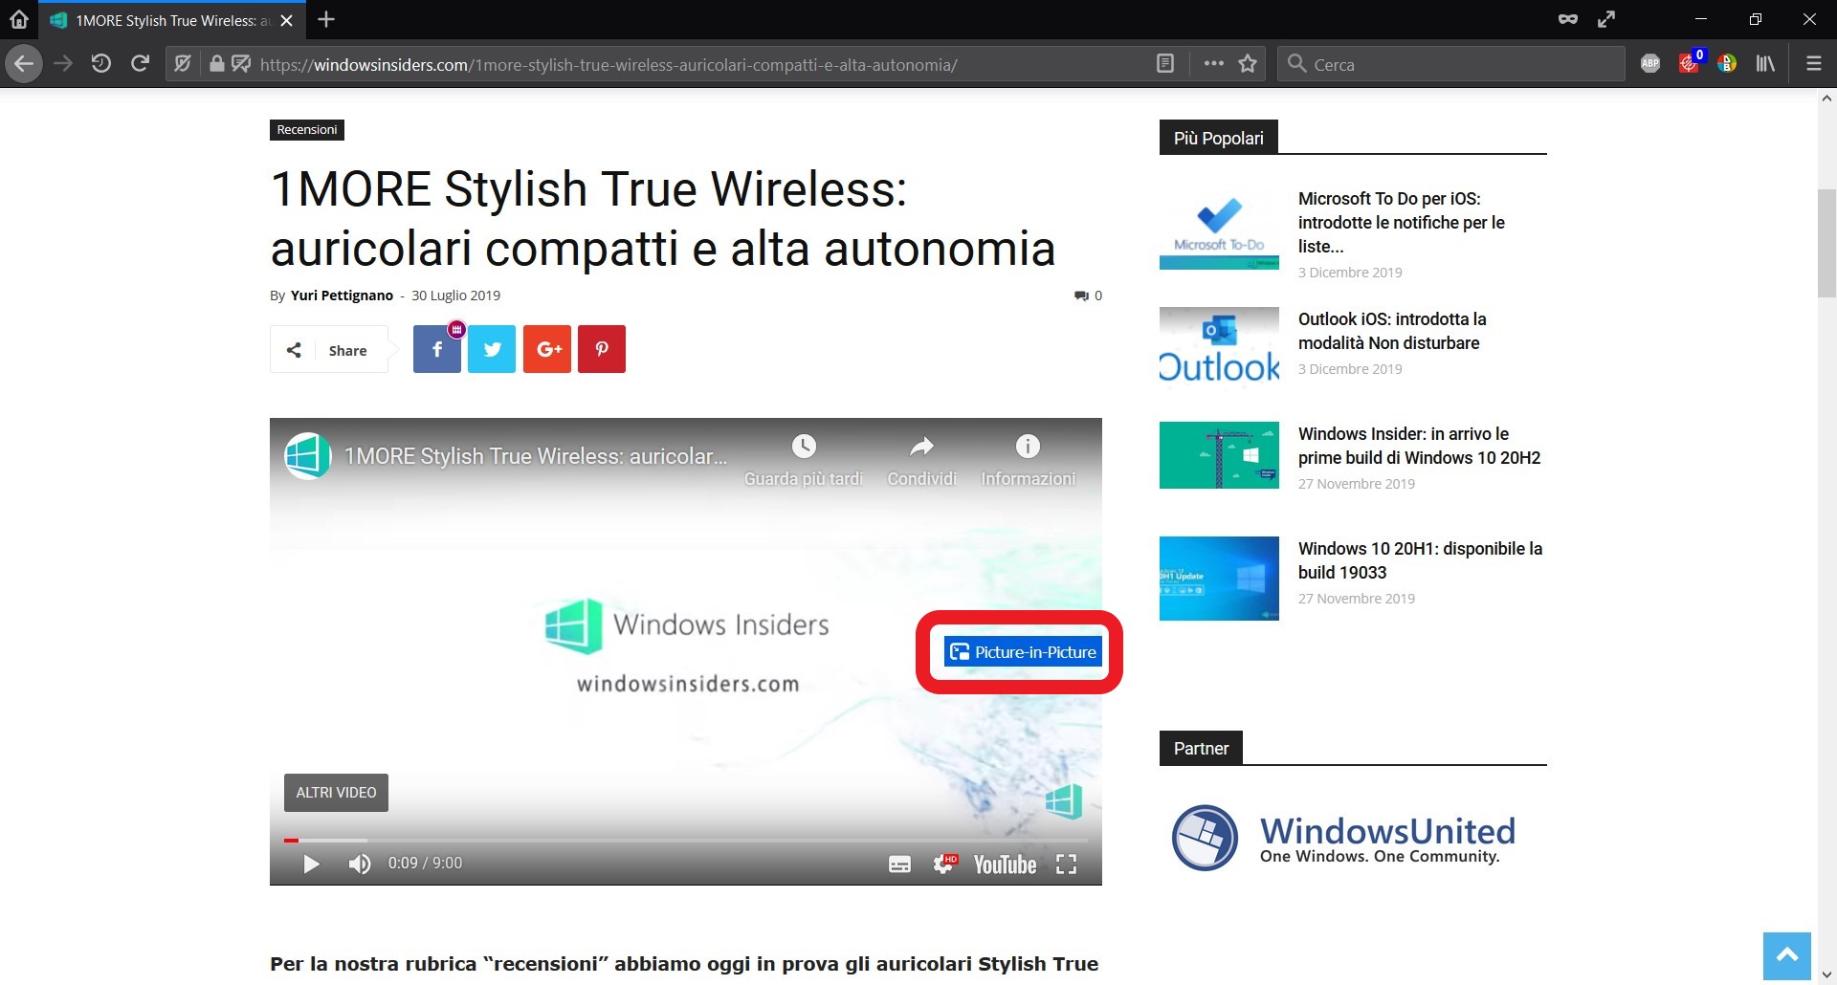Open the Recensioni category tag
Viewport: 1837px width, 985px height.
click(x=307, y=130)
